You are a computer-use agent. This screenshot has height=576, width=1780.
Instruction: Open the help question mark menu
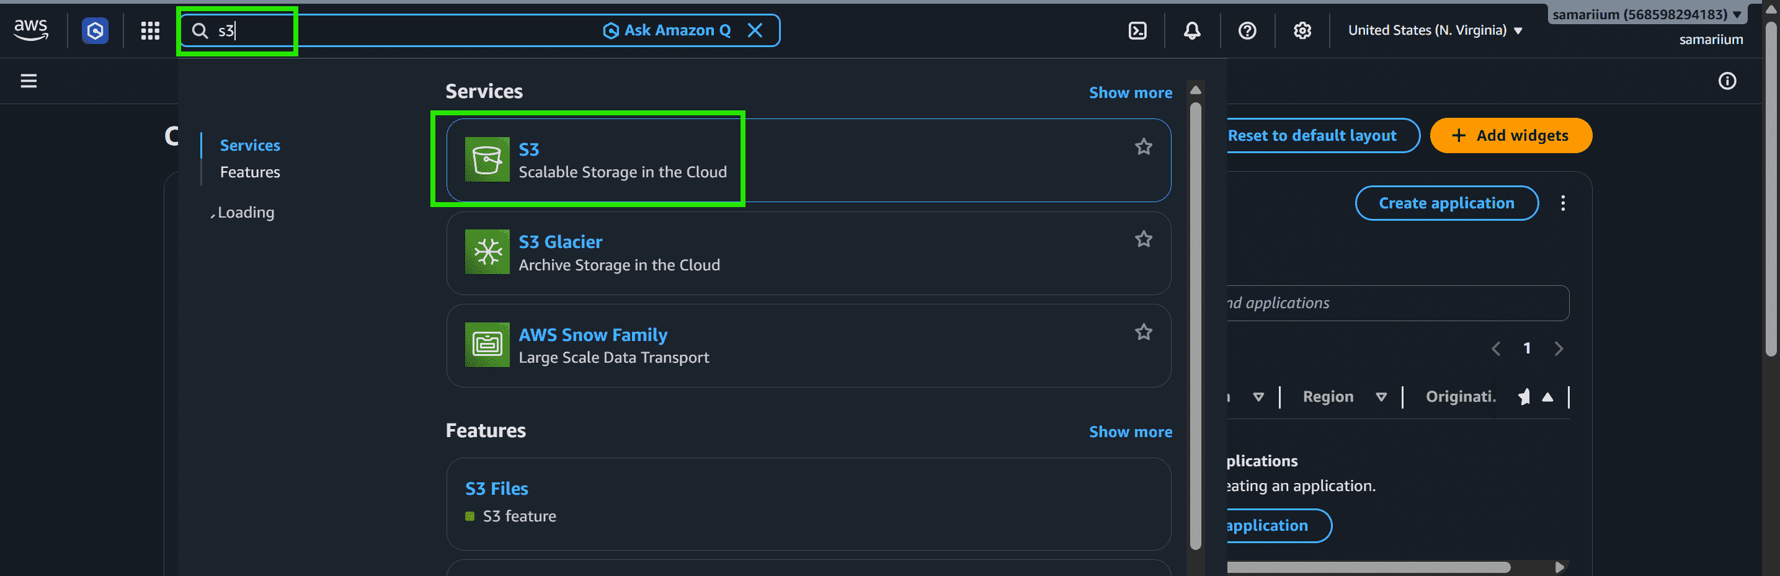tap(1247, 30)
